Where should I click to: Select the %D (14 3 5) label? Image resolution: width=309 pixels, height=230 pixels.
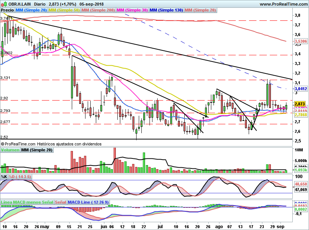coord(20,177)
